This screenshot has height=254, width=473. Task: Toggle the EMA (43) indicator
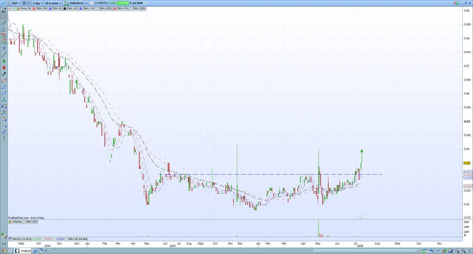71,9
